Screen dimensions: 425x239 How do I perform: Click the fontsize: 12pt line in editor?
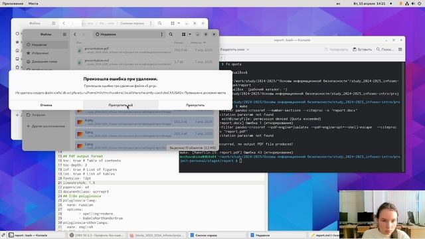point(77,179)
